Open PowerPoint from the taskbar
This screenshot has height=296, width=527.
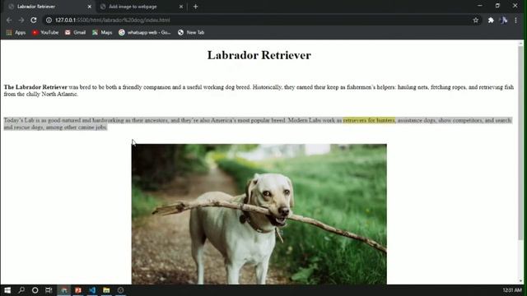(x=78, y=290)
